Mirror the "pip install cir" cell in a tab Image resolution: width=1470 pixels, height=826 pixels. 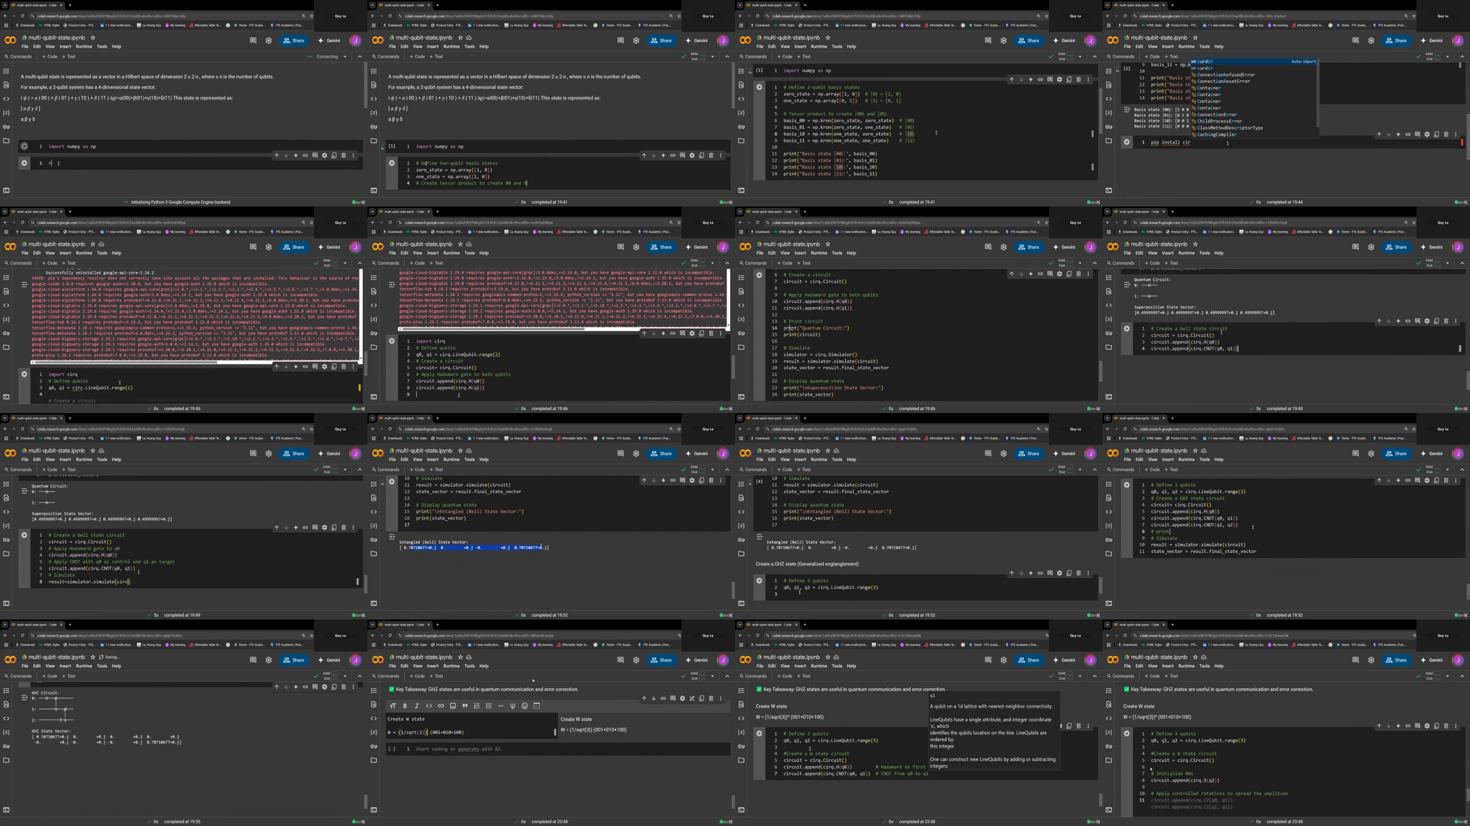point(1436,134)
